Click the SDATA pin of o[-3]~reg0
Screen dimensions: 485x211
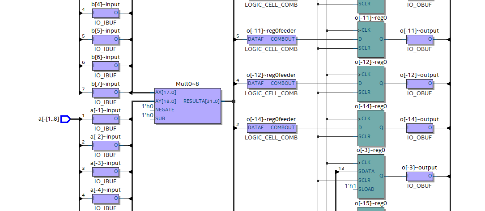366,172
